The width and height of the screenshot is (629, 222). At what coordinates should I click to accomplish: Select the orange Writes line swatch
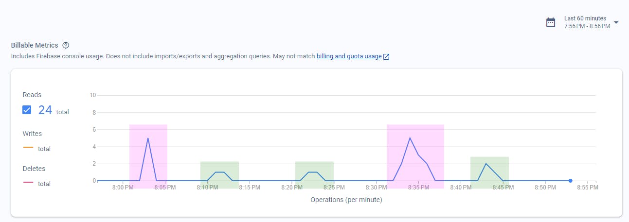[x=28, y=147]
